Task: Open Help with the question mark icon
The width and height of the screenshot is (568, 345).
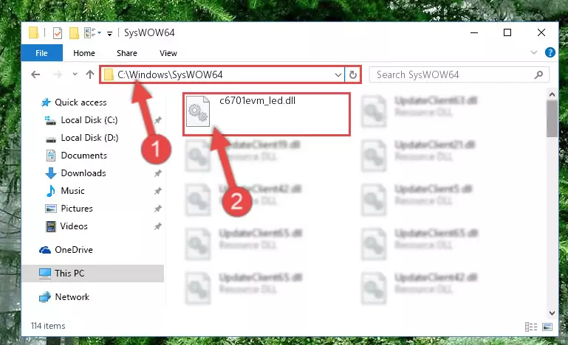Action: click(x=550, y=52)
